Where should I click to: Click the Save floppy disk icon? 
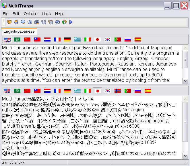click(x=16, y=22)
